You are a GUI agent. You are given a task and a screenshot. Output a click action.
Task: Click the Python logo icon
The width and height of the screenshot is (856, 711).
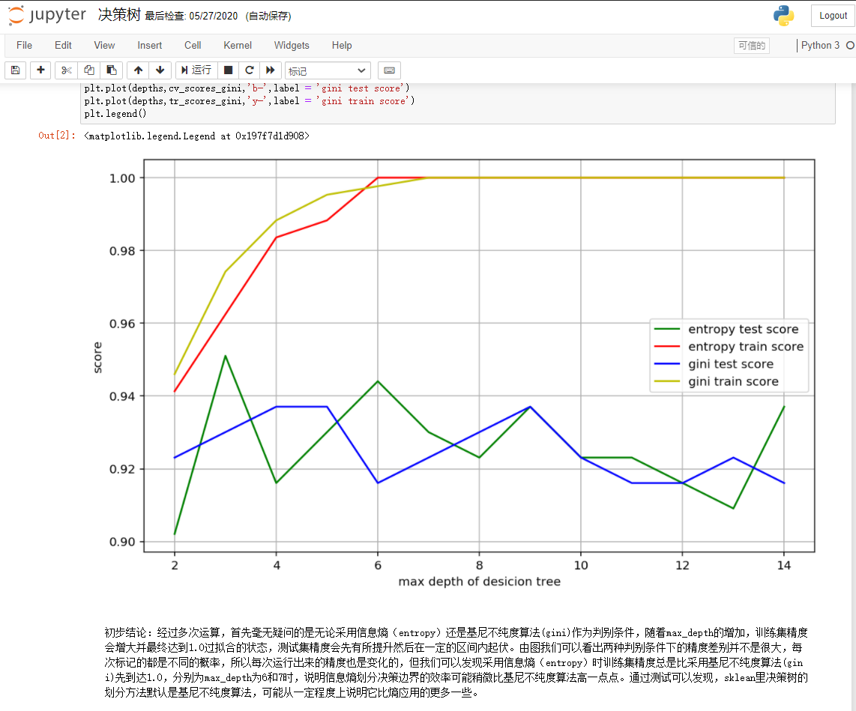[783, 15]
